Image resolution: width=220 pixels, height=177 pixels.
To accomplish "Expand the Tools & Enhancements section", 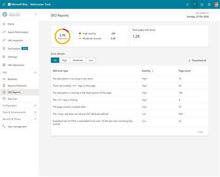I will [x=19, y=112].
